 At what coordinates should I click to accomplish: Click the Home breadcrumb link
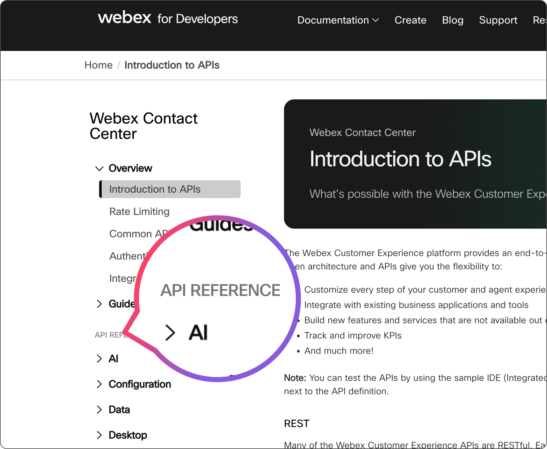pyautogui.click(x=98, y=65)
